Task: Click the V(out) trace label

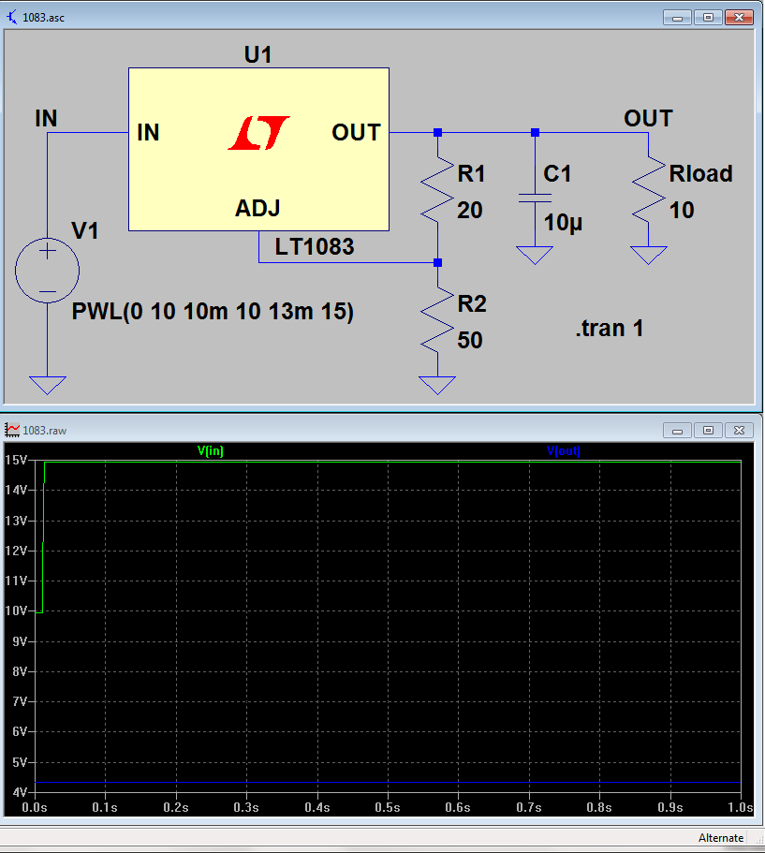Action: pos(563,450)
